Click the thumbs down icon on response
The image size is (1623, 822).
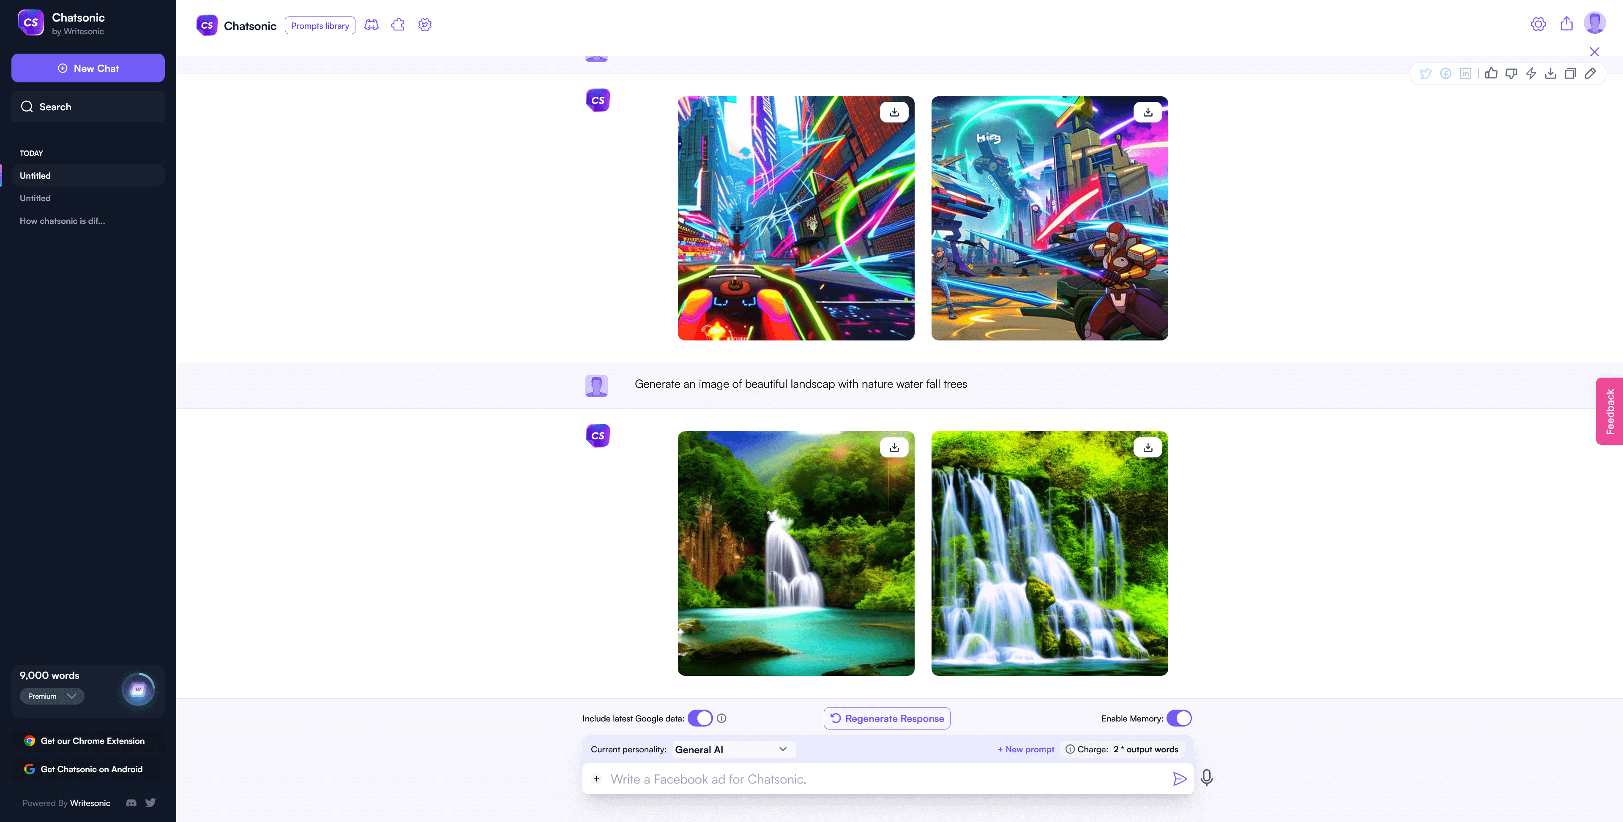click(x=1511, y=73)
